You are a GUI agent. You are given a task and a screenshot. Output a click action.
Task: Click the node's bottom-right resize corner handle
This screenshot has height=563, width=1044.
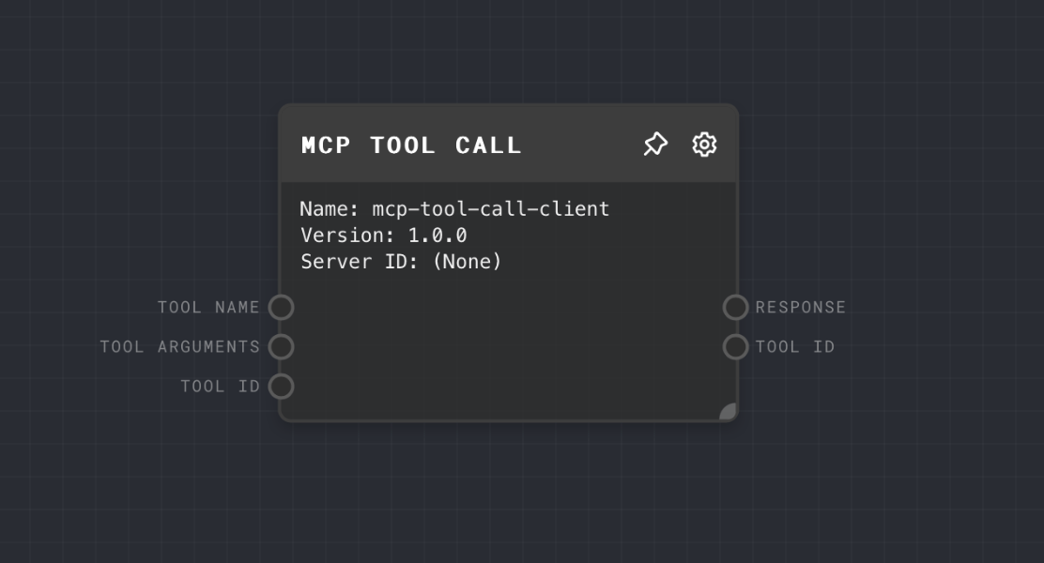pyautogui.click(x=728, y=411)
